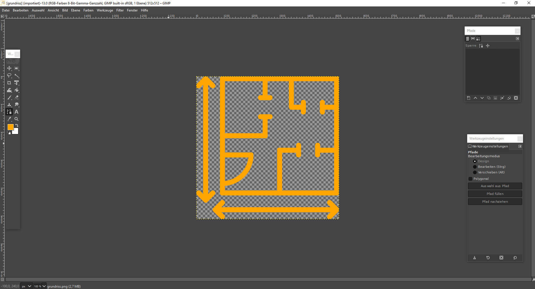Image resolution: width=535 pixels, height=289 pixels.
Task: Select the Fuzzy Select magic wand tool
Action: (x=17, y=76)
